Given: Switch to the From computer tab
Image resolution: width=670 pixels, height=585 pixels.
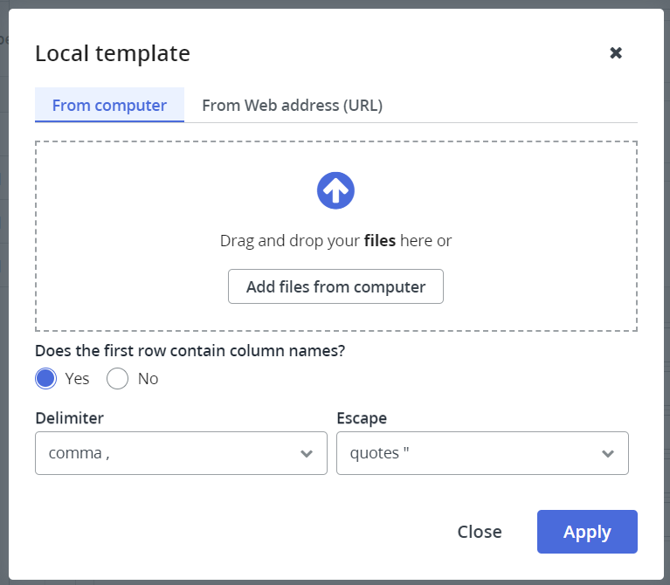Looking at the screenshot, I should (x=109, y=106).
